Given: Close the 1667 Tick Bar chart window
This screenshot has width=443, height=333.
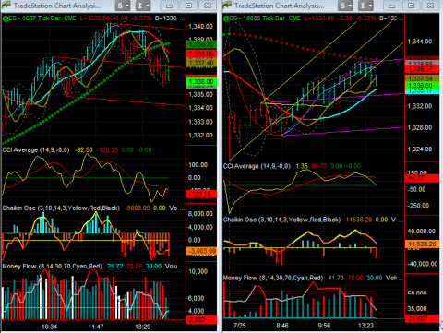Looking at the screenshot, I should coord(208,6).
